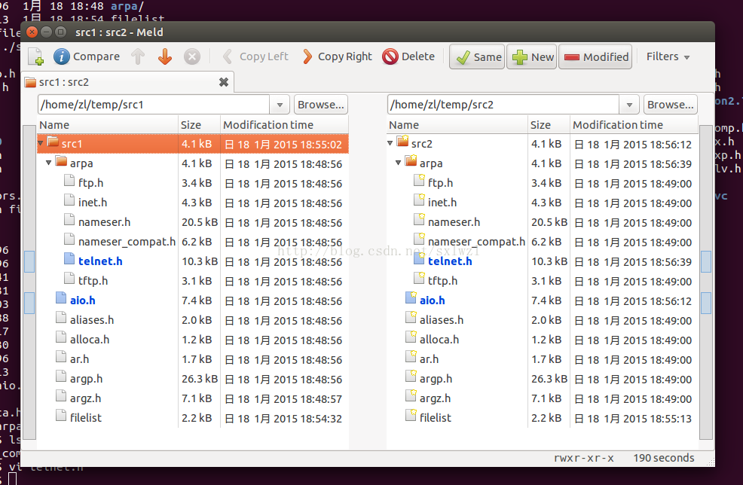Click the tftp.h file icon in right pane
Image resolution: width=743 pixels, height=485 pixels.
pyautogui.click(x=420, y=279)
